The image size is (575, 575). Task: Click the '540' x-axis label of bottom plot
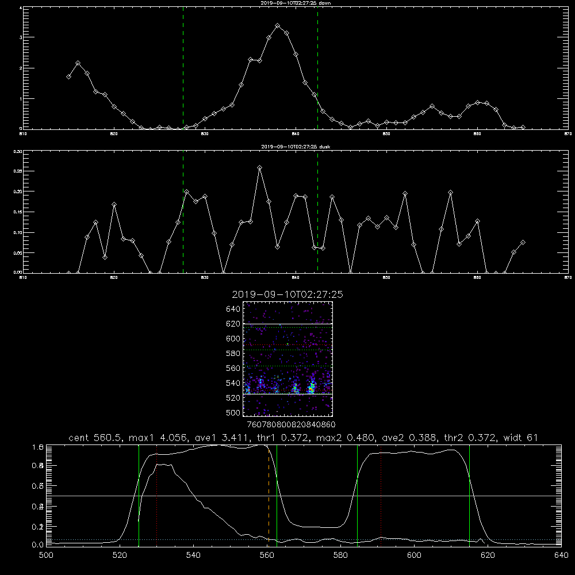pyautogui.click(x=193, y=555)
